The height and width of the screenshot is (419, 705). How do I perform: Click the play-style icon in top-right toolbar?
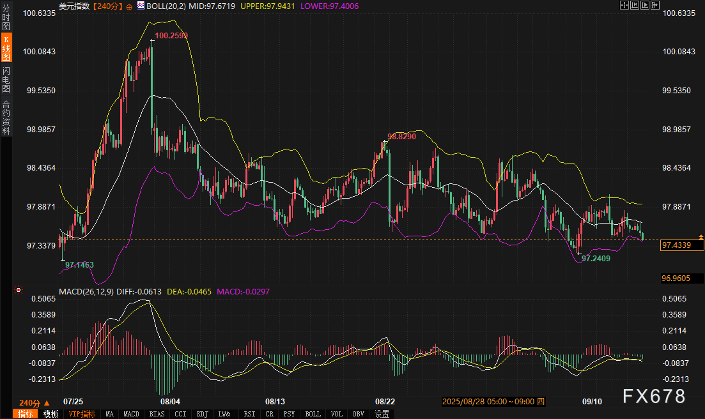644,5
